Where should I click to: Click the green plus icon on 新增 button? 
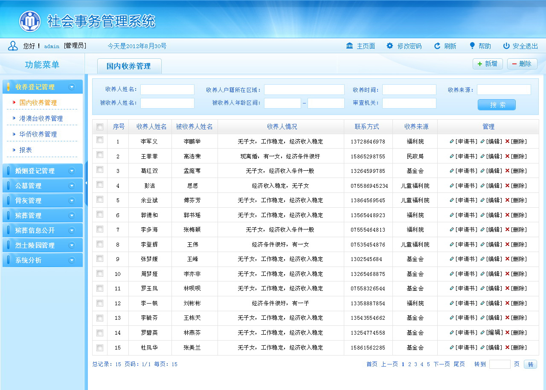point(480,64)
